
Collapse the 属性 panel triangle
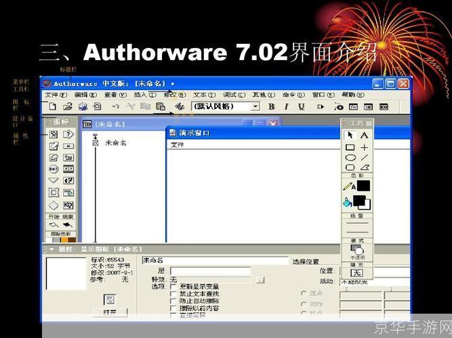coord(52,249)
